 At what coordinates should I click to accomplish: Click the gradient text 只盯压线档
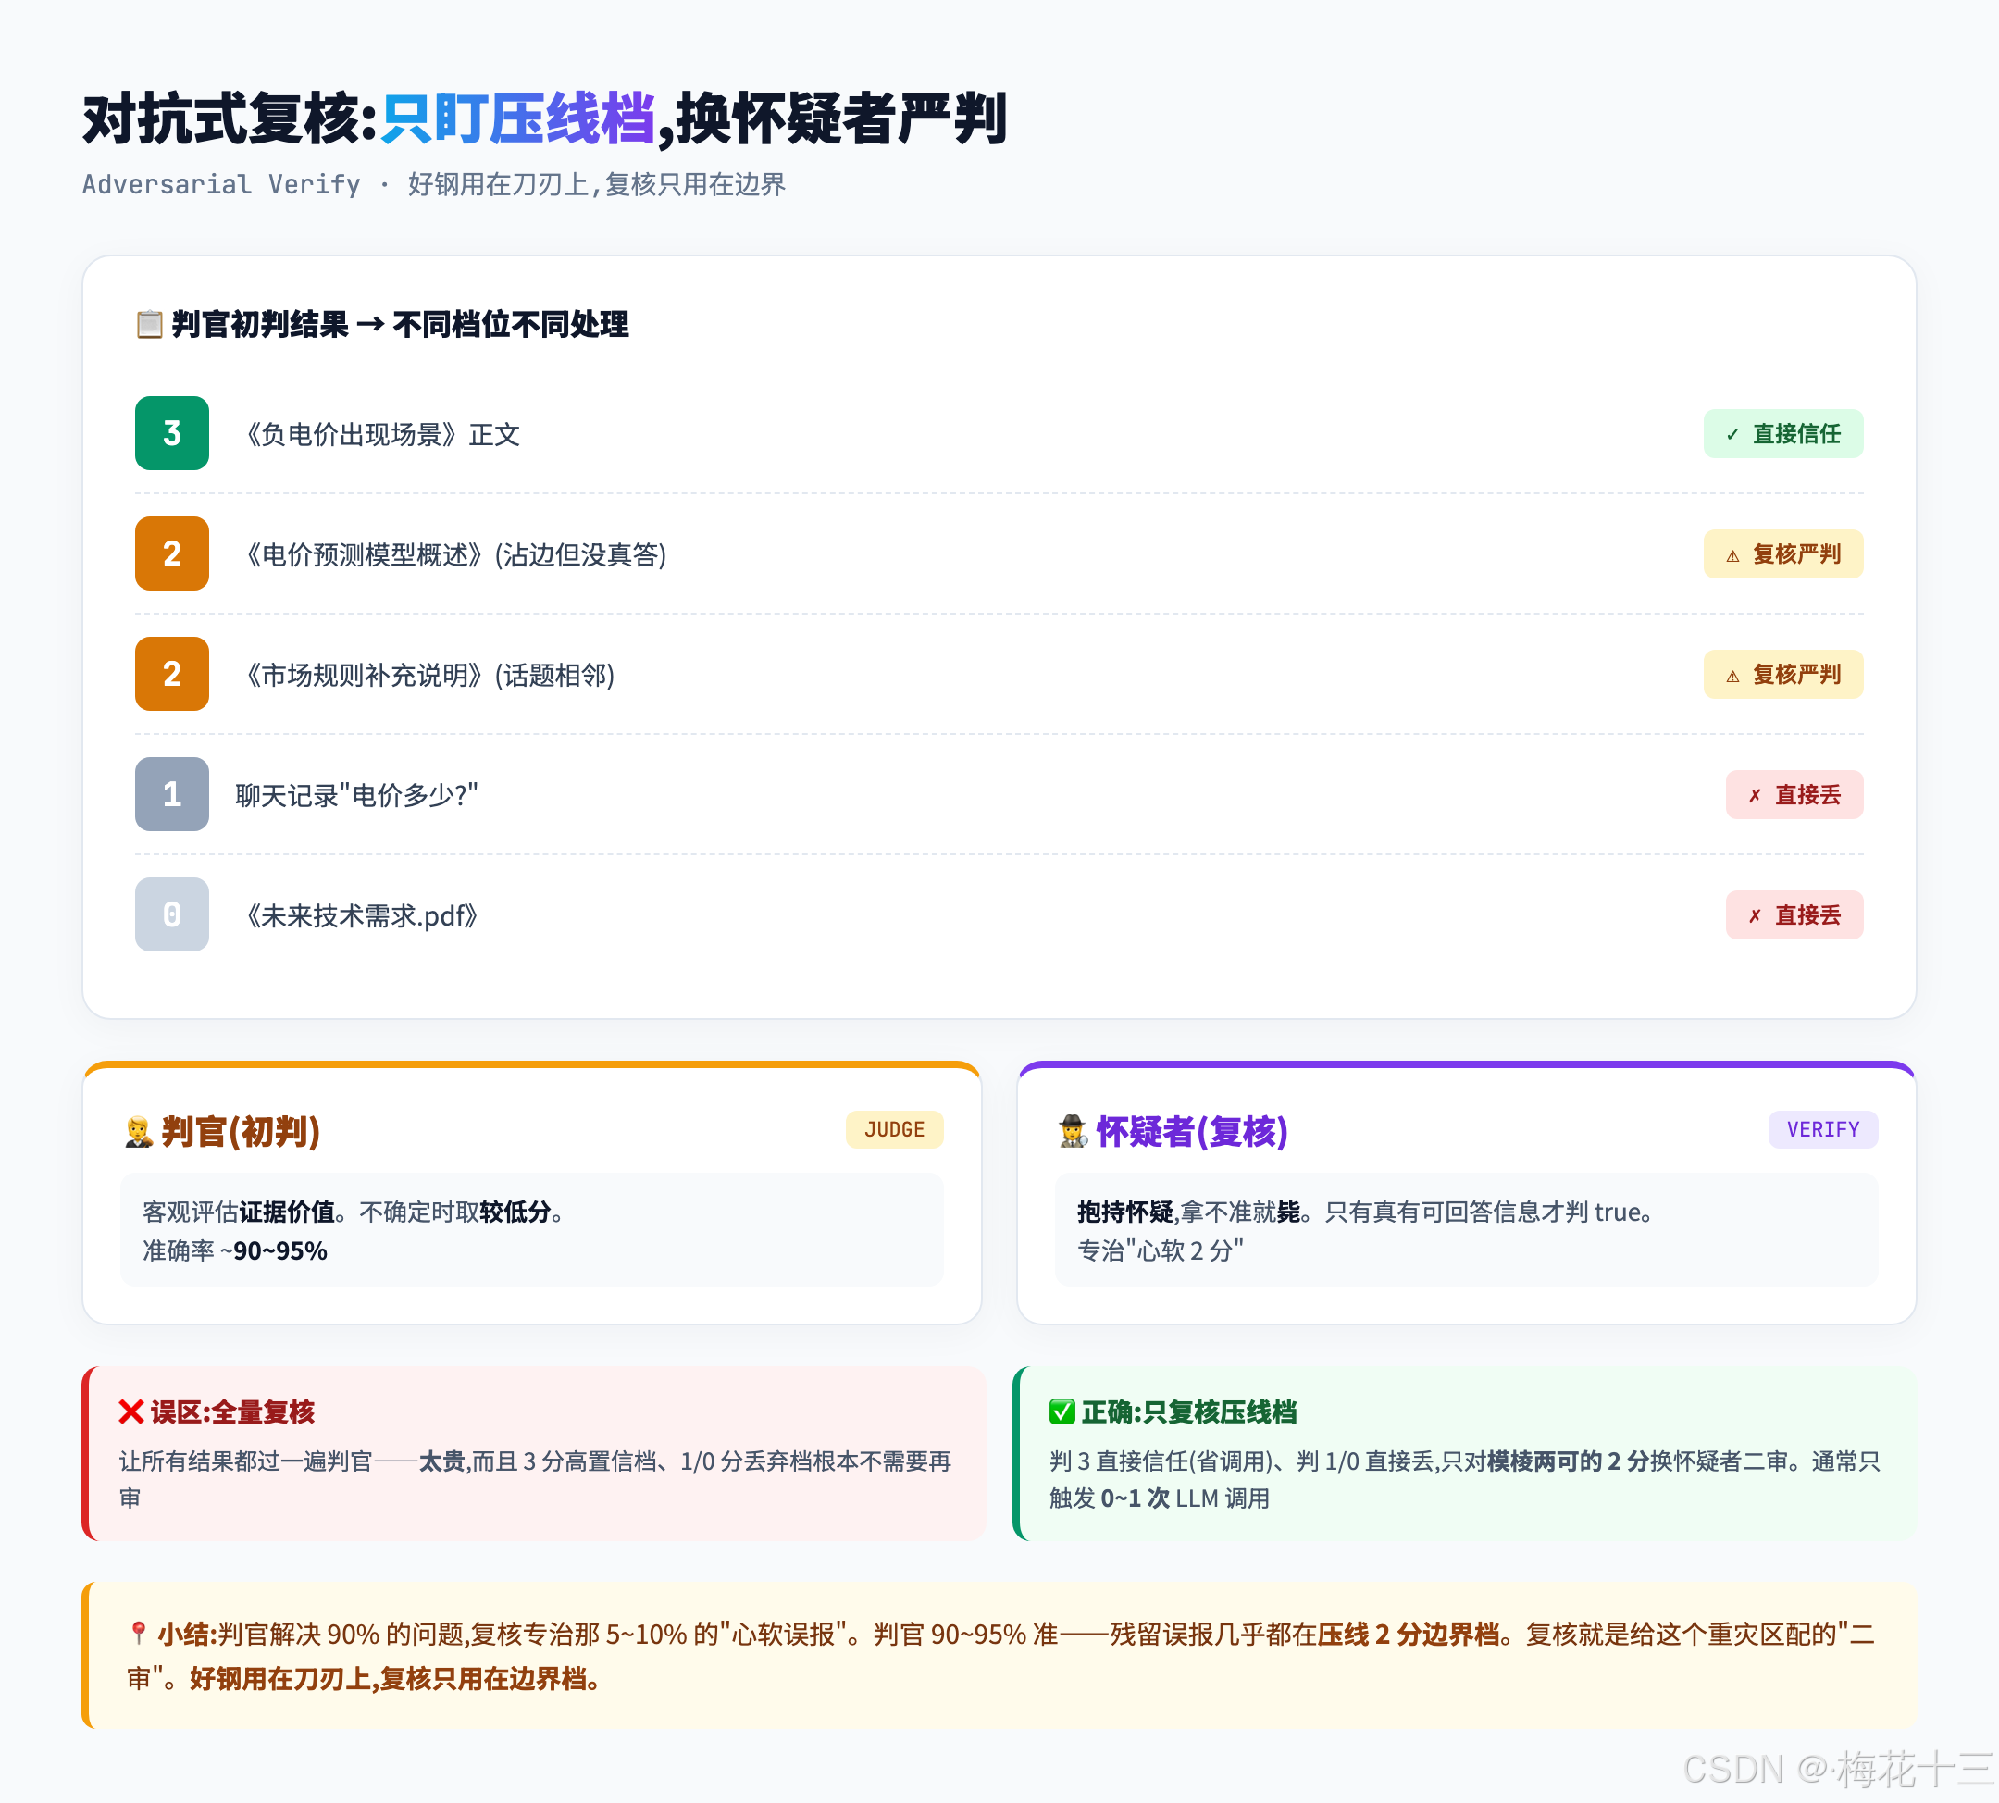pyautogui.click(x=518, y=118)
